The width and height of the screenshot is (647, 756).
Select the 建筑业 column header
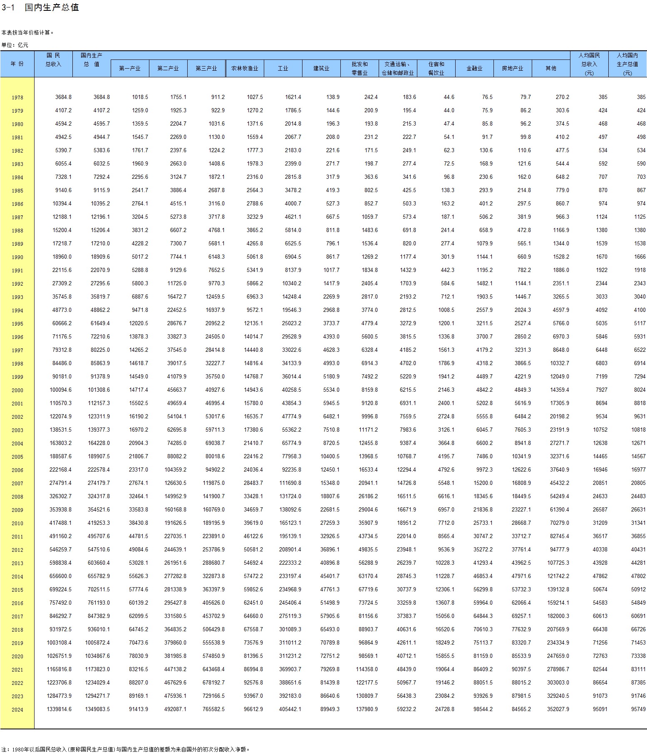321,69
